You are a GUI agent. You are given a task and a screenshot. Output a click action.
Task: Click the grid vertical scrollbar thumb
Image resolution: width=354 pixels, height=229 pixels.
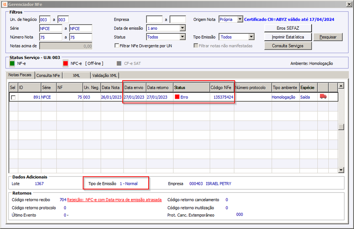(341, 127)
